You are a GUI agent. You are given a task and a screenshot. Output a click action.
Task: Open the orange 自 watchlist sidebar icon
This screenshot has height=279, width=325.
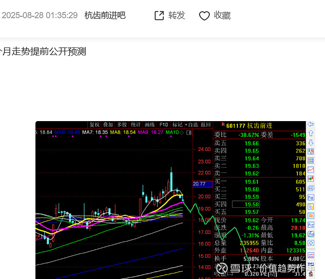[311, 216]
